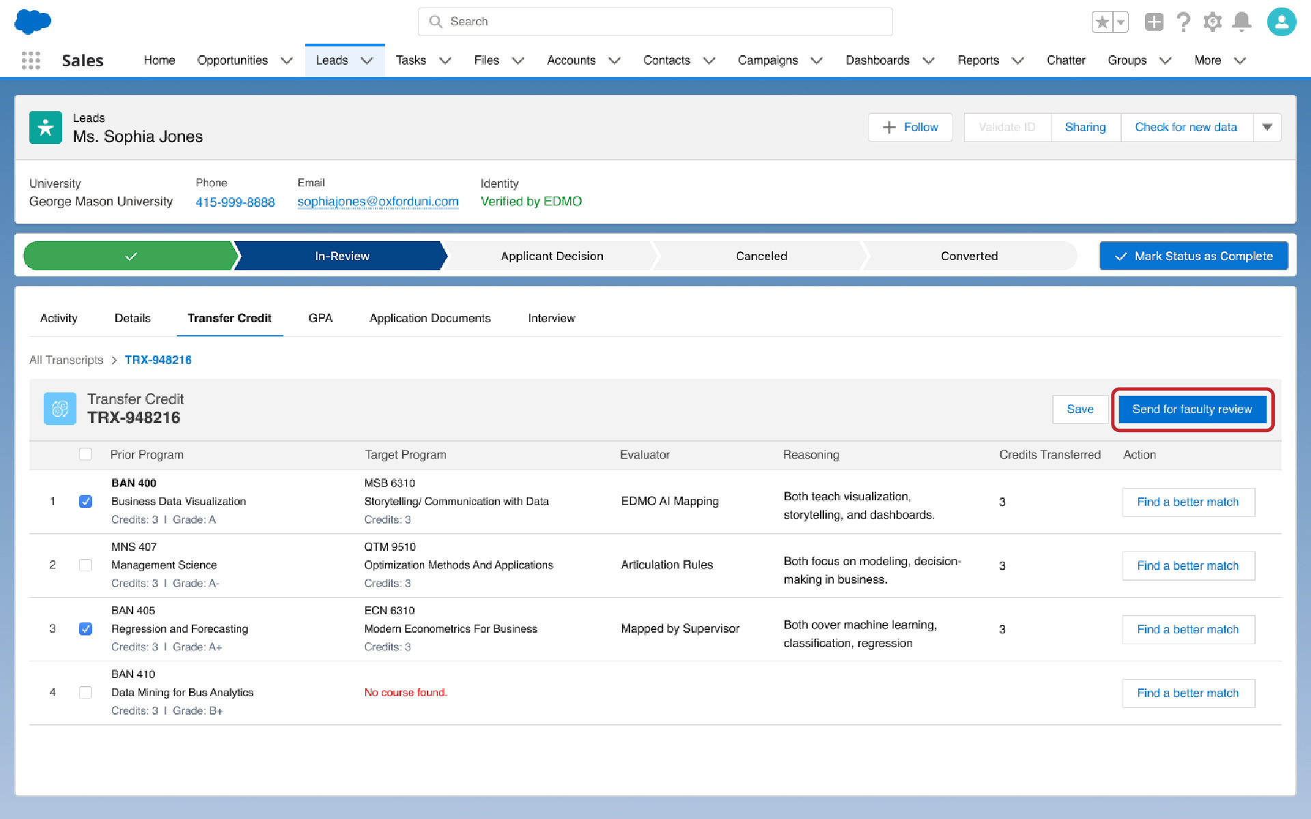Open the notifications bell
Screen dimensions: 1311x819
(1241, 22)
